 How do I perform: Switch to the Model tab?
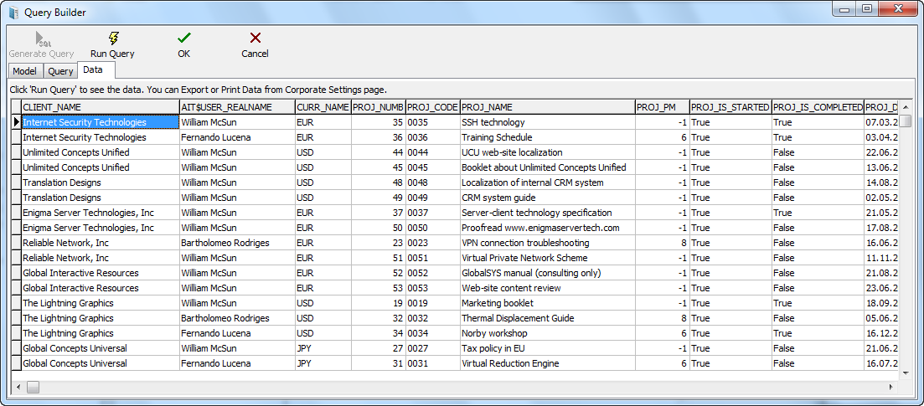(25, 71)
